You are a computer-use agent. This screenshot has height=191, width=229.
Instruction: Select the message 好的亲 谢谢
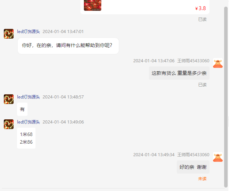pyautogui.click(x=193, y=167)
